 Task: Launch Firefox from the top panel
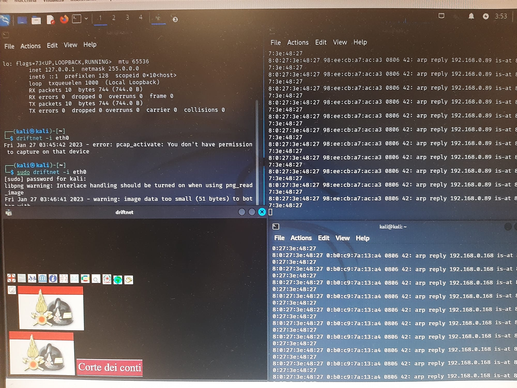(64, 19)
